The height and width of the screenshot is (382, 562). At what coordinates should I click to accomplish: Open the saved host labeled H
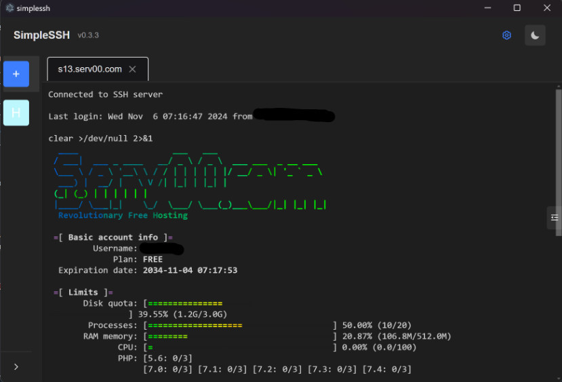16,113
